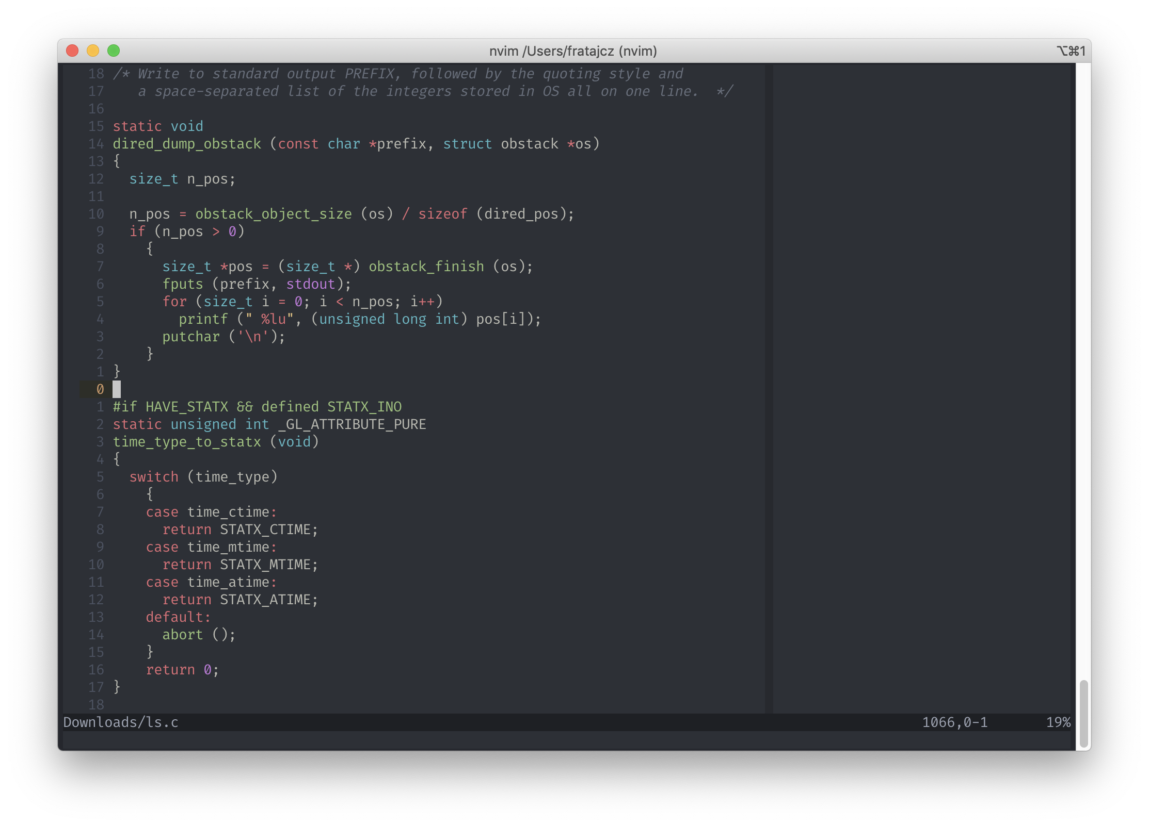
Task: Click the comment line starting '/* Write to standard output'
Action: click(x=398, y=74)
